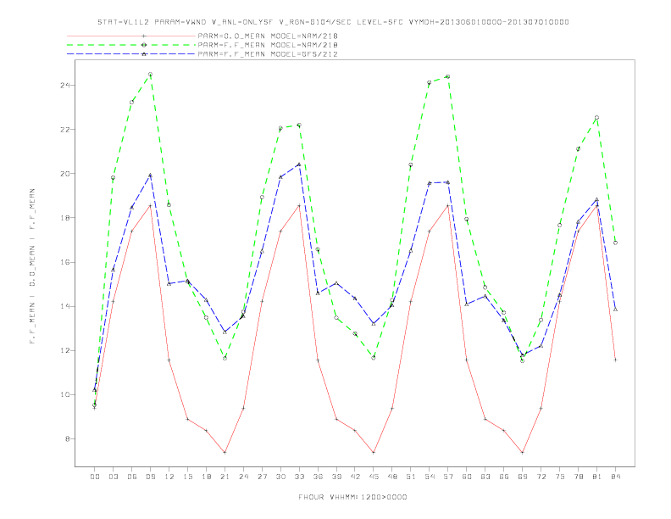Screen dimensions: 671x519
Task: Click y-axis tick label '12'
Action: [65, 350]
